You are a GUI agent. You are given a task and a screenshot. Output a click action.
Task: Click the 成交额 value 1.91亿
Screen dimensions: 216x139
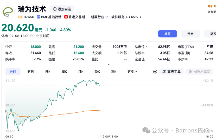[122, 53]
